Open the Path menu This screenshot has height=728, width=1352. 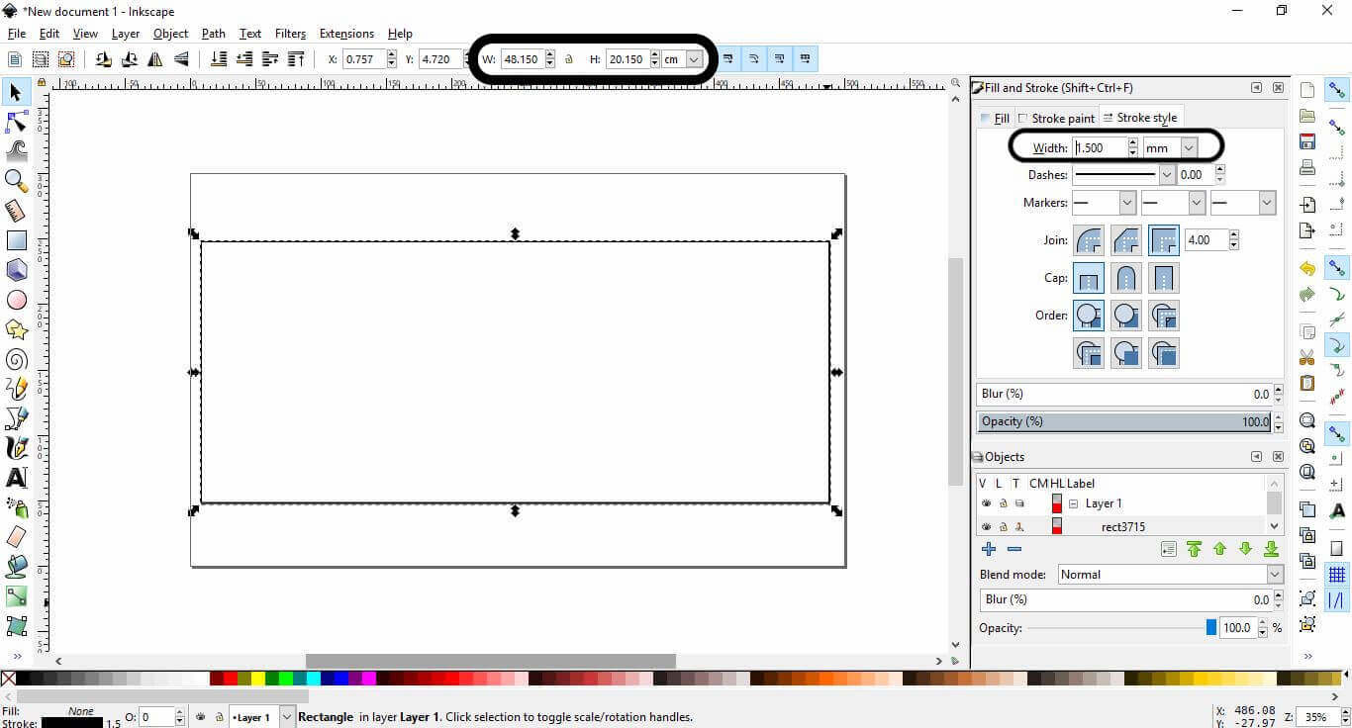pos(214,34)
